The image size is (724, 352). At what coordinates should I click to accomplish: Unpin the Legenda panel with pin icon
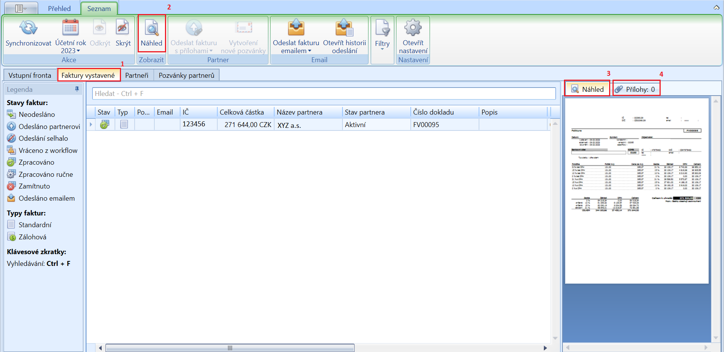click(x=77, y=89)
